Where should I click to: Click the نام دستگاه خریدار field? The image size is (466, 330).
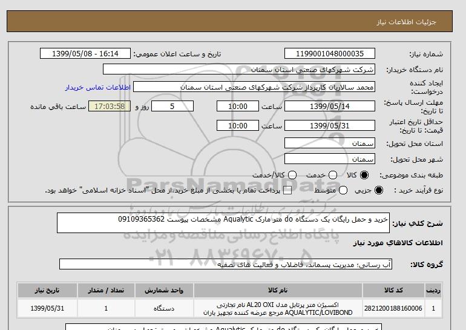238,69
